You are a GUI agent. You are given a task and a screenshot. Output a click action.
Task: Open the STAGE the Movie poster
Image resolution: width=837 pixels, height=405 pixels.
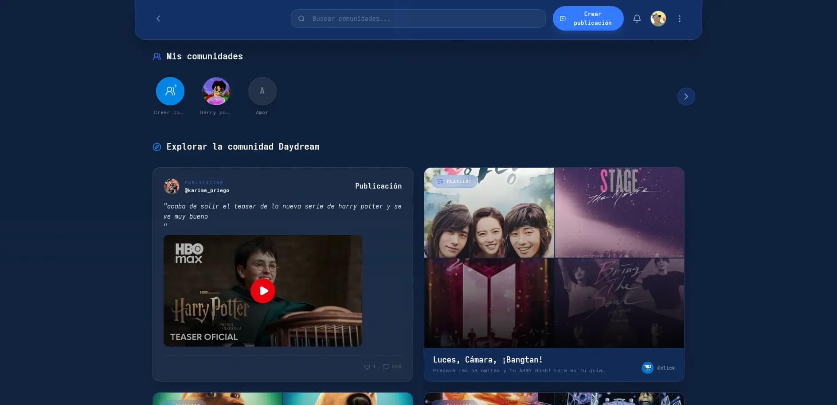619,212
